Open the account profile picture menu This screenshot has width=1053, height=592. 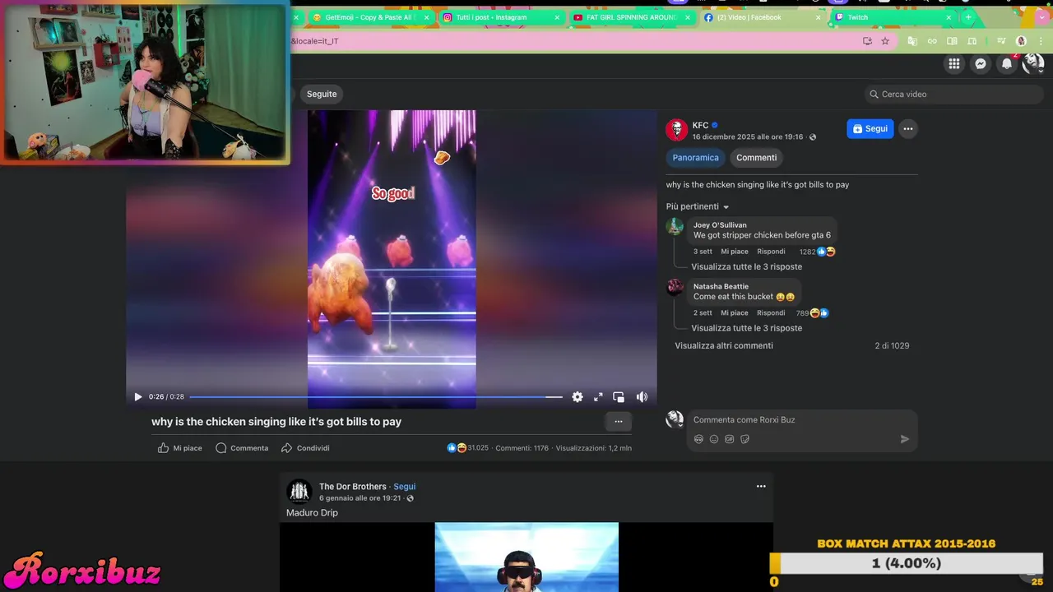(x=1033, y=63)
